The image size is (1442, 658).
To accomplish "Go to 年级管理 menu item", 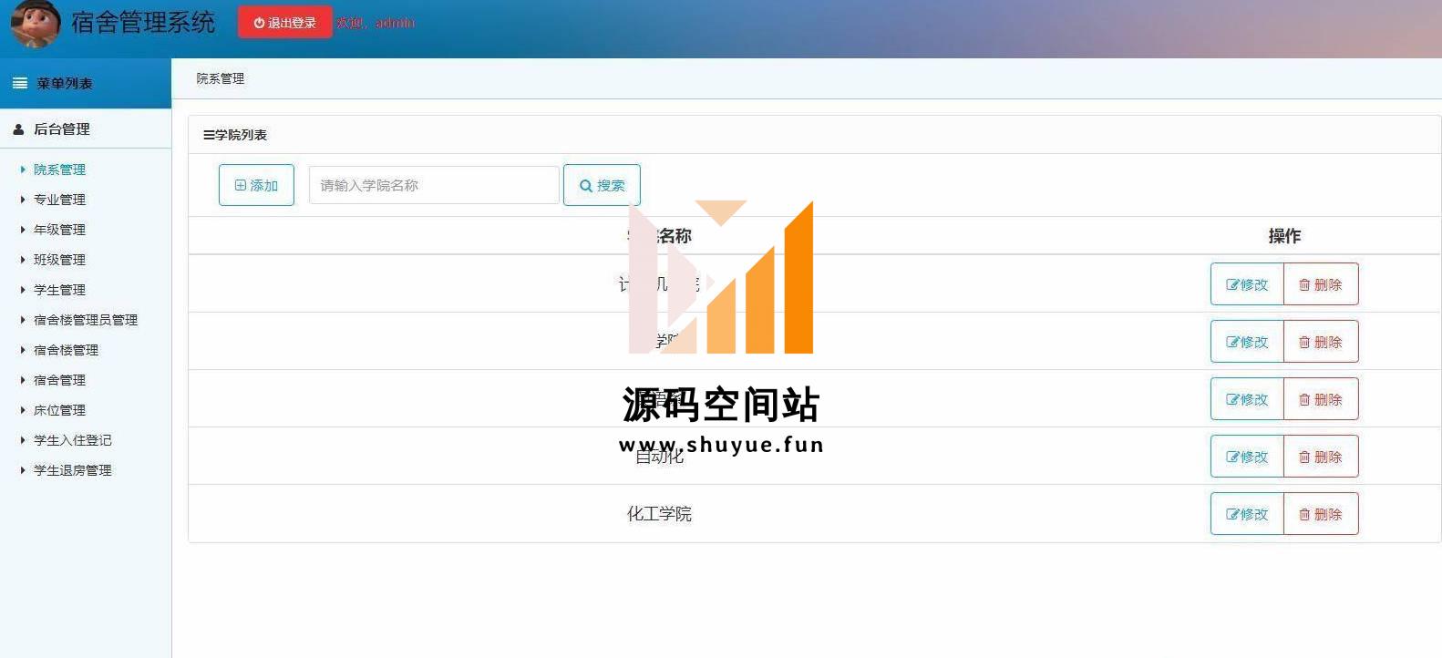I will [x=59, y=230].
